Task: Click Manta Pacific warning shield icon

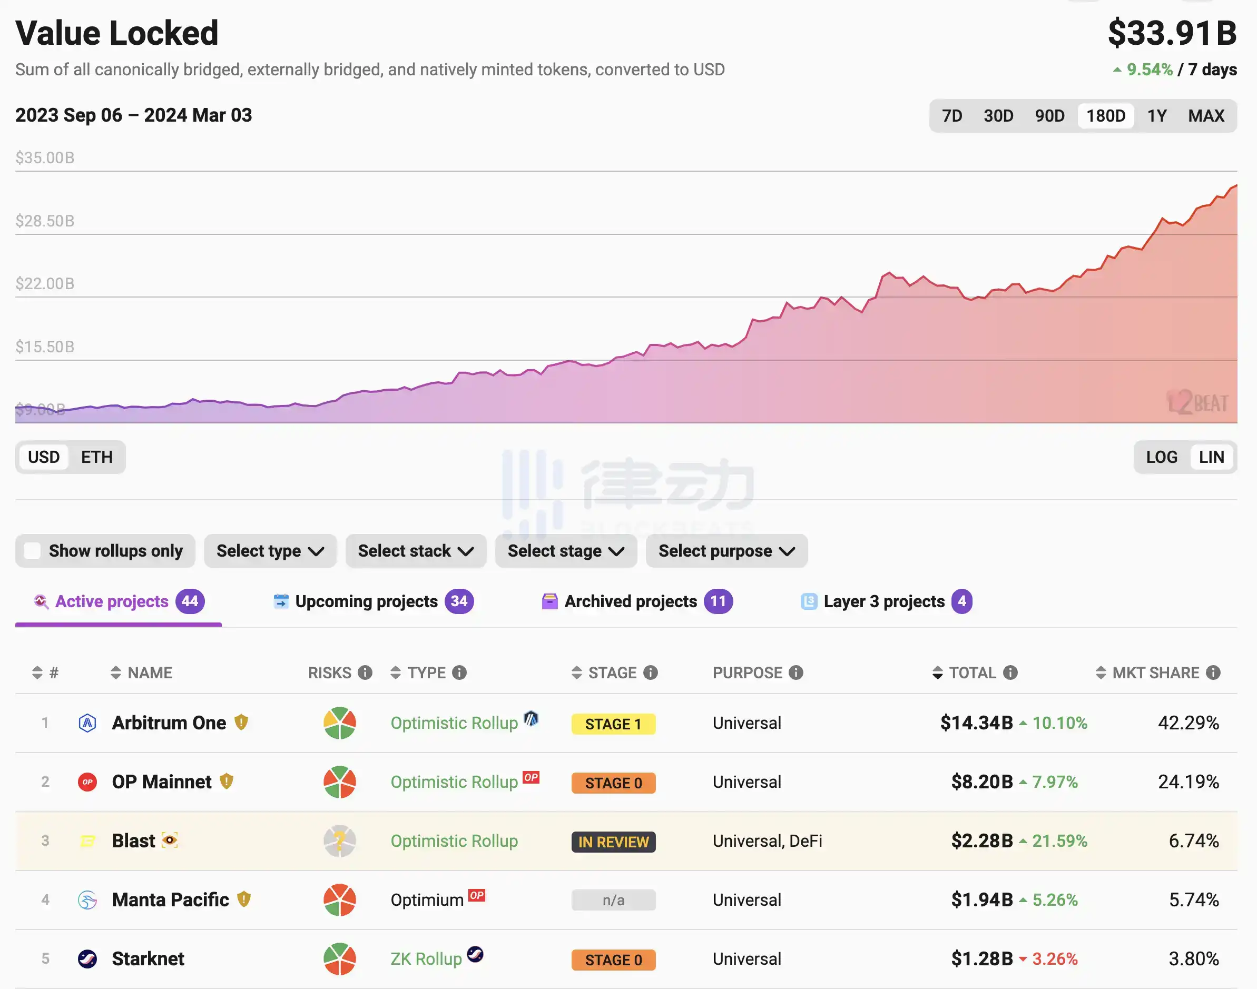Action: point(244,899)
